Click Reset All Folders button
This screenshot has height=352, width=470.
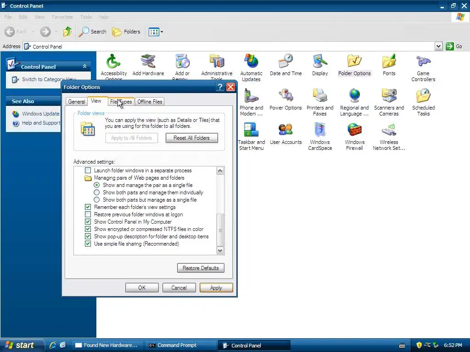point(191,138)
